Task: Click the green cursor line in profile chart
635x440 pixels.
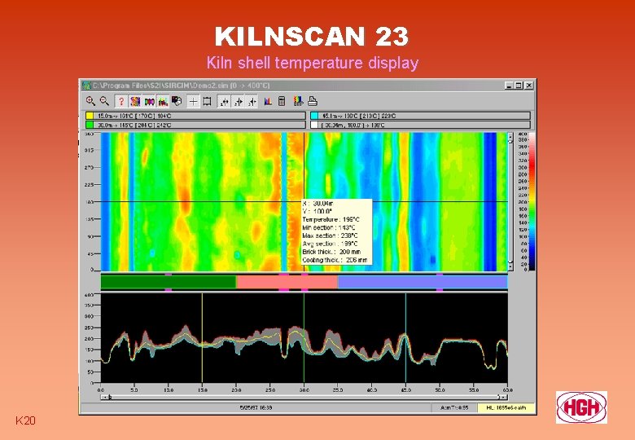Action: (304, 337)
